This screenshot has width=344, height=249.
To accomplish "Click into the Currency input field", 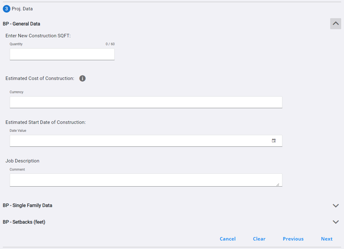I will click(x=146, y=102).
